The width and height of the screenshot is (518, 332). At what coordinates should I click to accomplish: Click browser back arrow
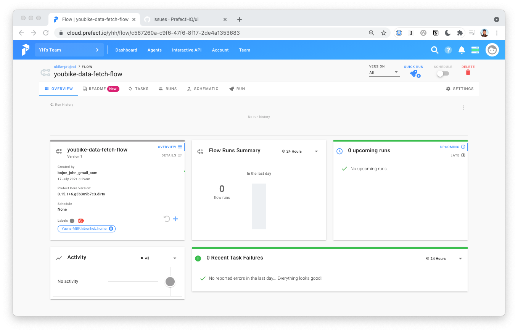point(21,33)
